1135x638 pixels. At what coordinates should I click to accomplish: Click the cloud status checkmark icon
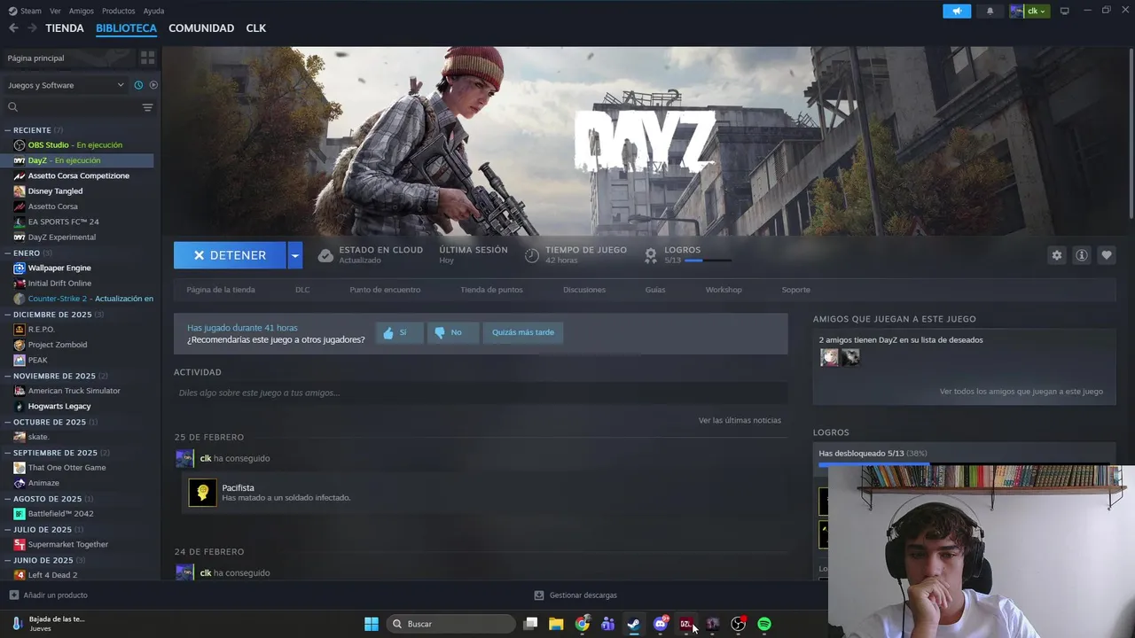325,255
